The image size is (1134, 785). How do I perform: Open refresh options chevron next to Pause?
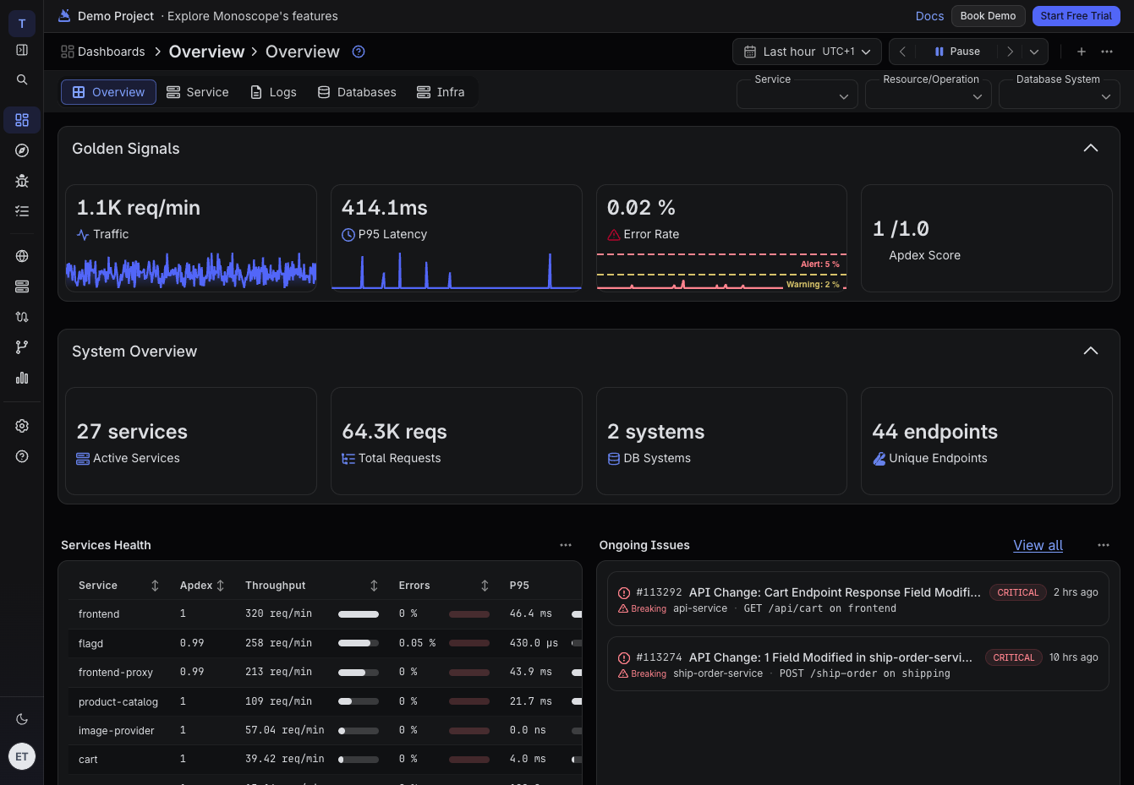coord(1034,52)
